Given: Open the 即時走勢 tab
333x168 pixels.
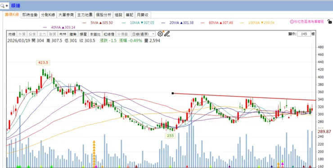Looking at the screenshot, I should [30, 15].
